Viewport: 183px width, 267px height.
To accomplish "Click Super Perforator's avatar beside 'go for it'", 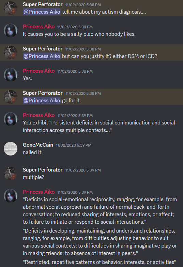I will coord(11,97).
